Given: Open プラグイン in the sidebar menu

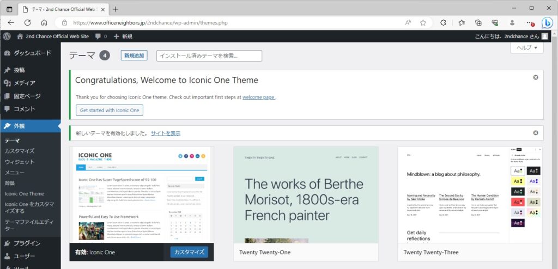Looking at the screenshot, I should pyautogui.click(x=27, y=243).
